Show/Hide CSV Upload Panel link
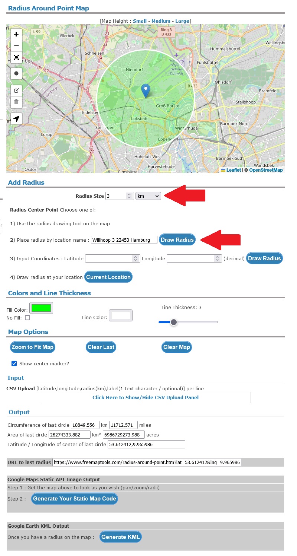Image resolution: width=297 pixels, height=556 pixels. pyautogui.click(x=146, y=397)
